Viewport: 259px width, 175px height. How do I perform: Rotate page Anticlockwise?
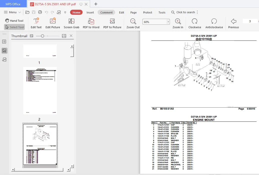click(x=214, y=23)
